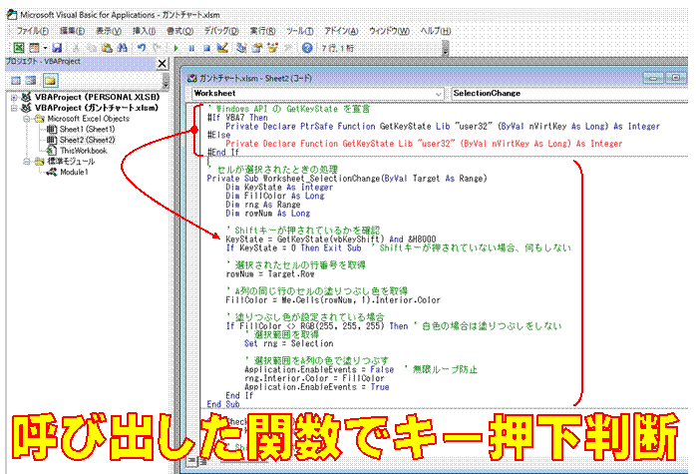Click the 'Dim rowNum As Long' line
Image resolution: width=696 pixels, height=474 pixels.
coord(267,214)
